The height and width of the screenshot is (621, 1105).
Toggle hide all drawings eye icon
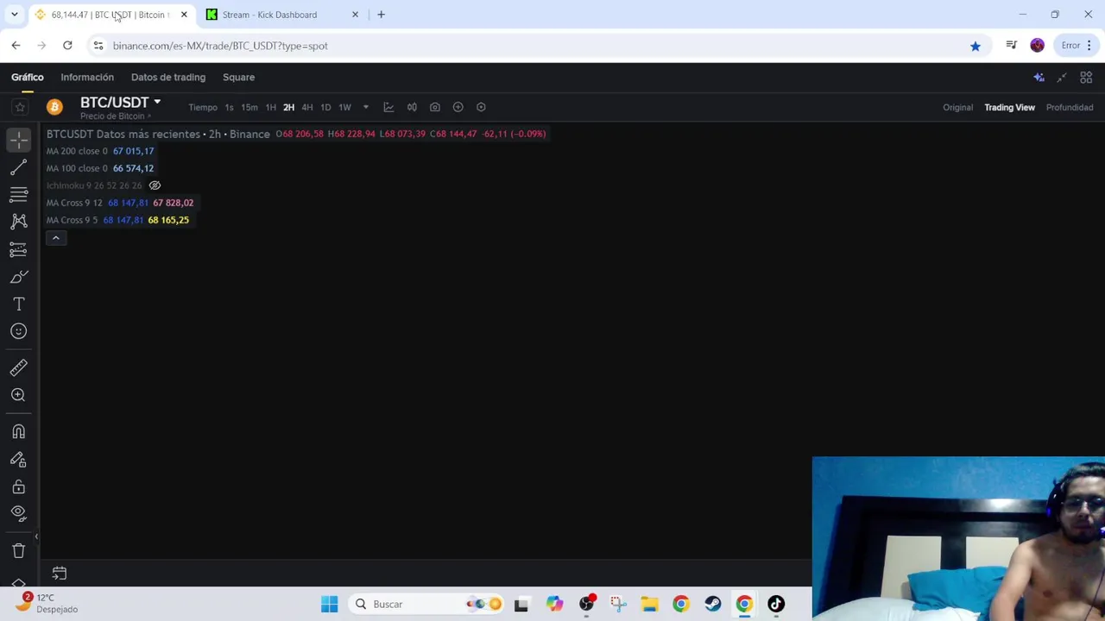[19, 513]
